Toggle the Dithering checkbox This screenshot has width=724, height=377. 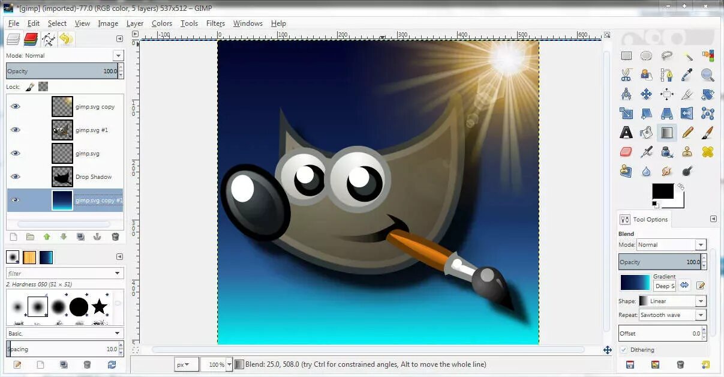click(x=624, y=349)
